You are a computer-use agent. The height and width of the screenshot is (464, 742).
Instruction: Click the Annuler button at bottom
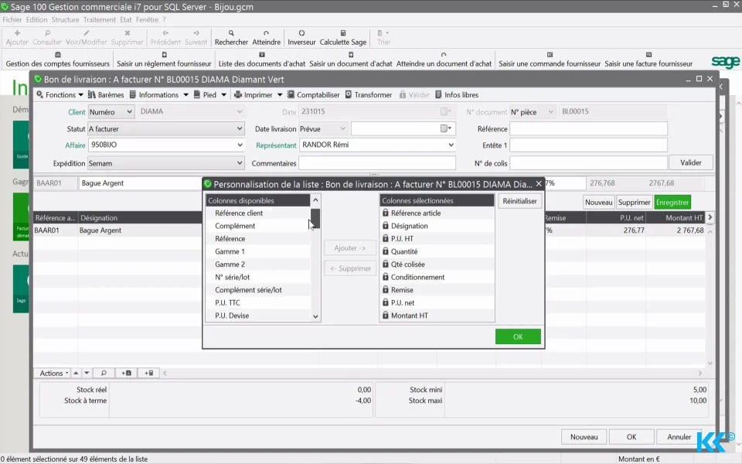679,437
